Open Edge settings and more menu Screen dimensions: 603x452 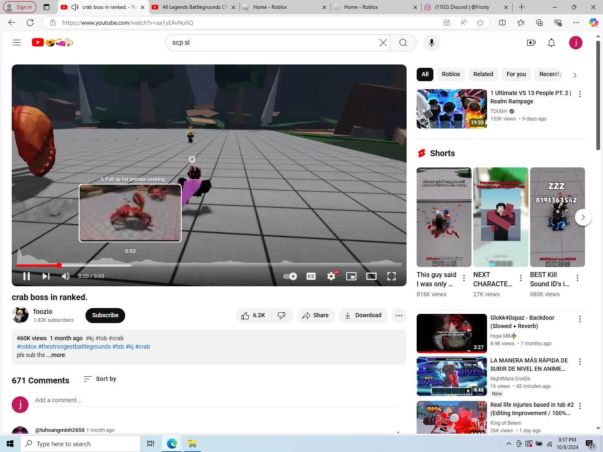pyautogui.click(x=576, y=23)
